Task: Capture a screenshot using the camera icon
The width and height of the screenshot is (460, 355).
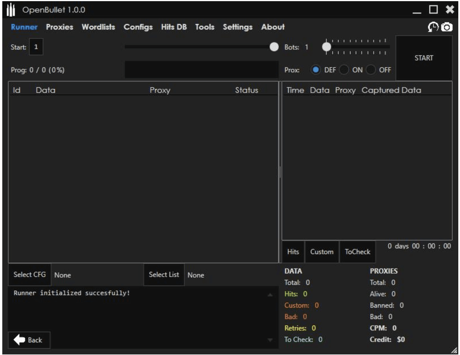Action: pos(446,26)
